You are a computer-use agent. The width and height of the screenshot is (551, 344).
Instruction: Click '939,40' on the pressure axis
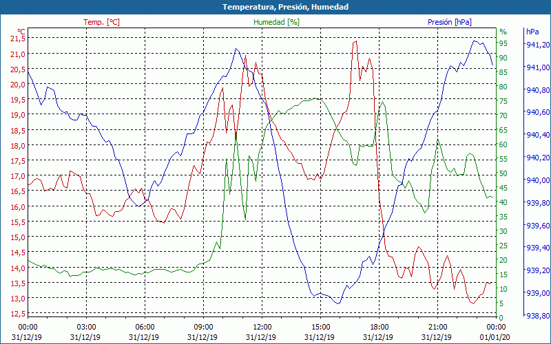coord(537,248)
